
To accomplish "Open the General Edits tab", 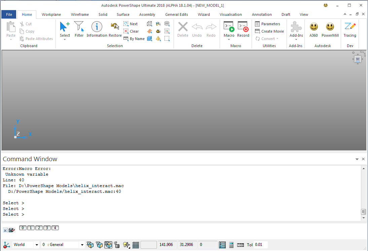I will pos(177,14).
